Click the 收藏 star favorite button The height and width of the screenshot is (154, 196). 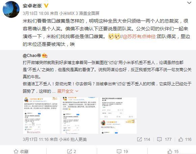[21, 151]
